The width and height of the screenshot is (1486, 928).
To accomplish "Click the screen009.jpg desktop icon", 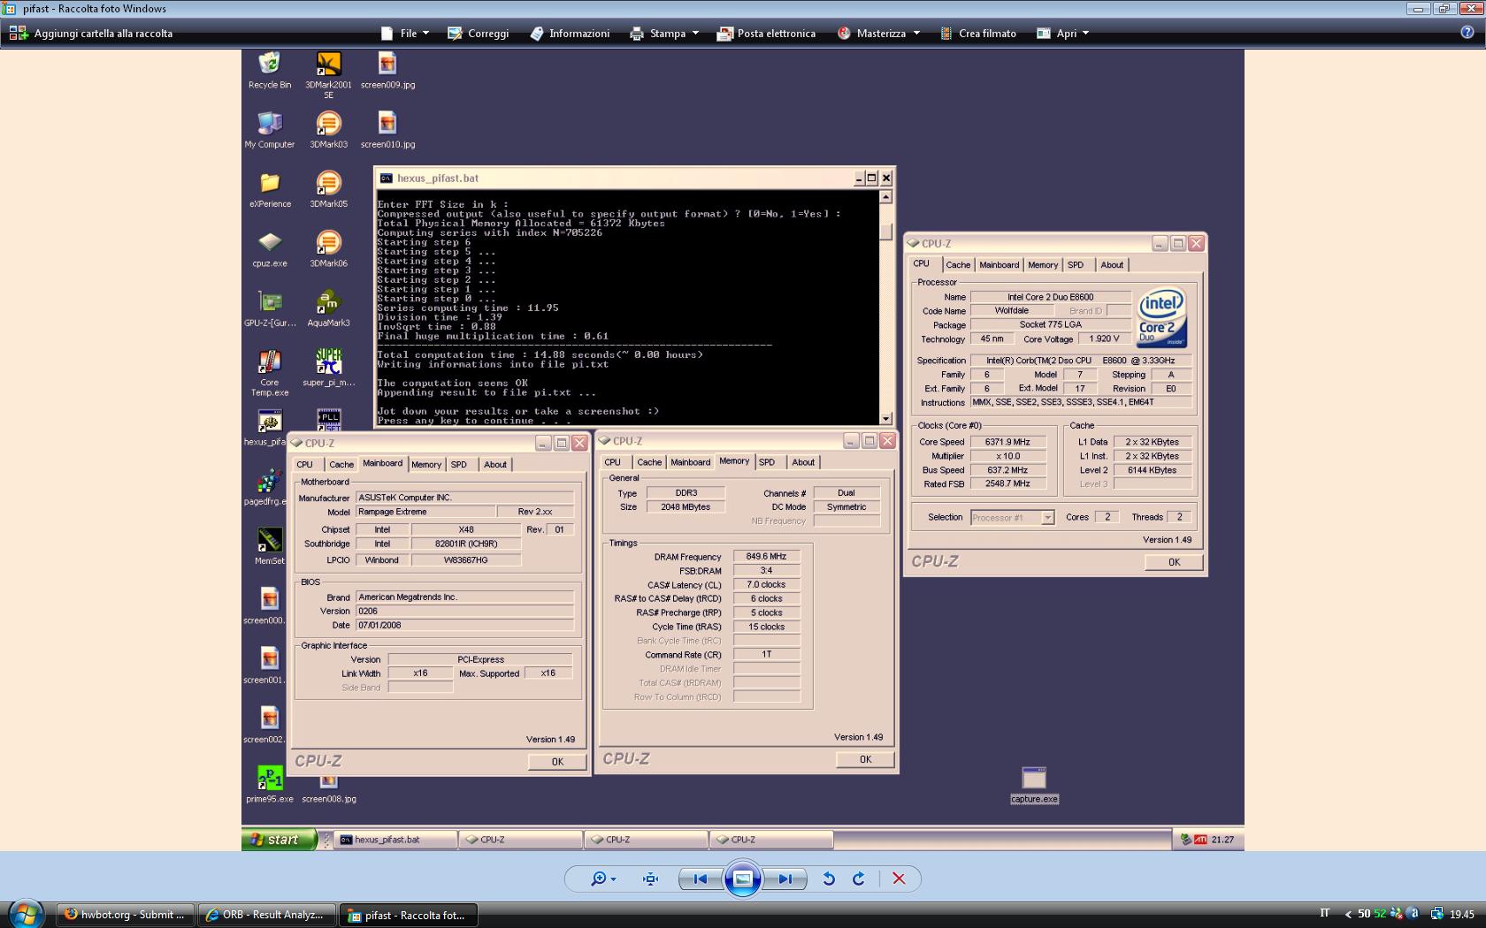I will (387, 71).
